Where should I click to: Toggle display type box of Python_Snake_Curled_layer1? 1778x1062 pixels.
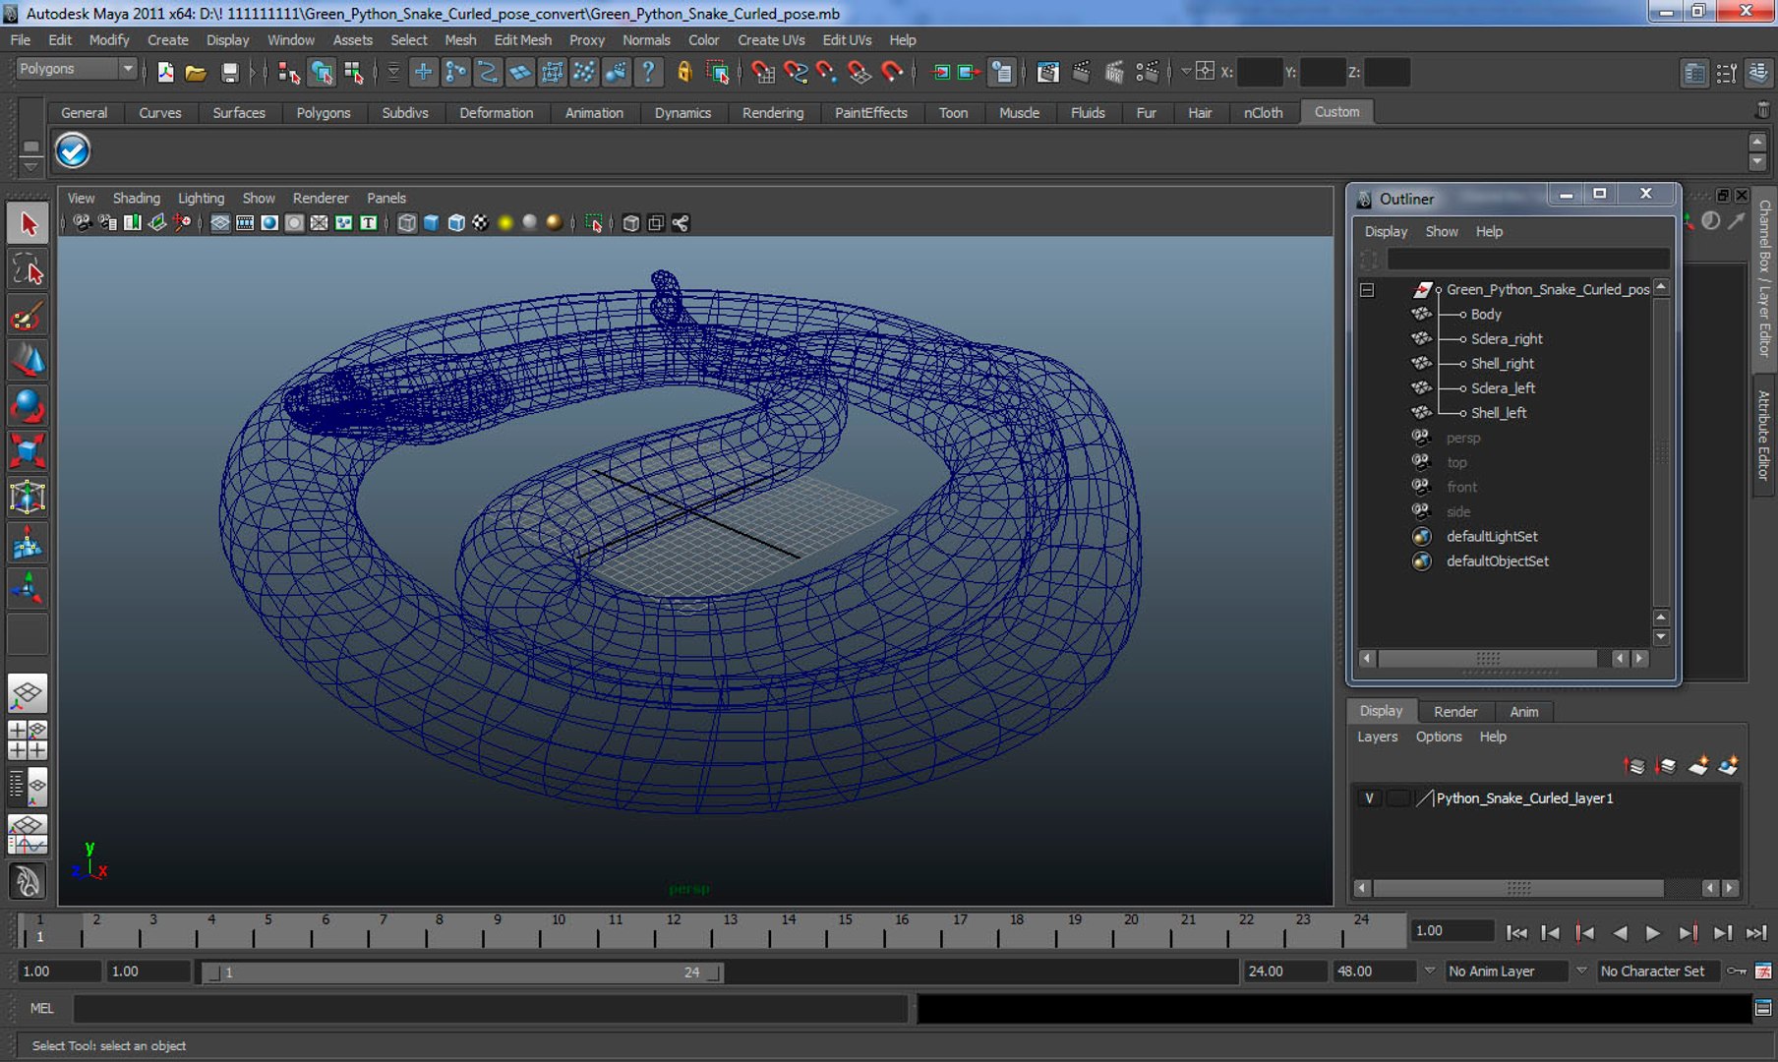pos(1396,798)
